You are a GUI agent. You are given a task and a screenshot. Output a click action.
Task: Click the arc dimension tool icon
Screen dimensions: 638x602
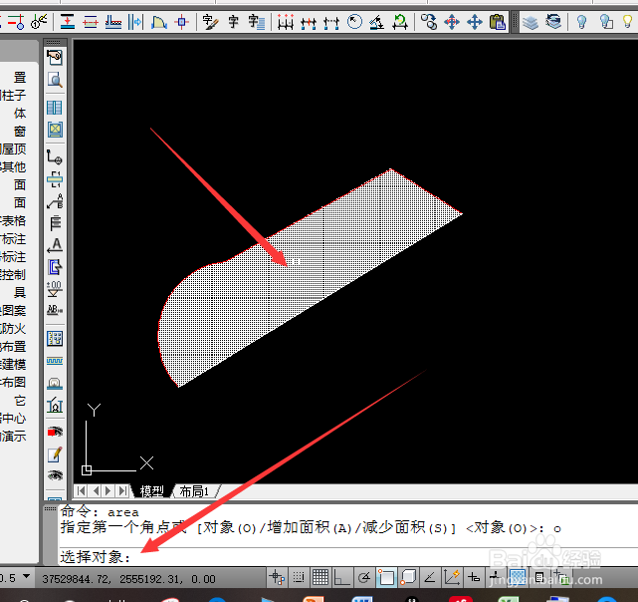pyautogui.click(x=158, y=22)
